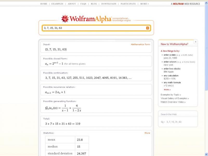
Task: Click the page scrollbar down arrow
Action: tap(206, 154)
